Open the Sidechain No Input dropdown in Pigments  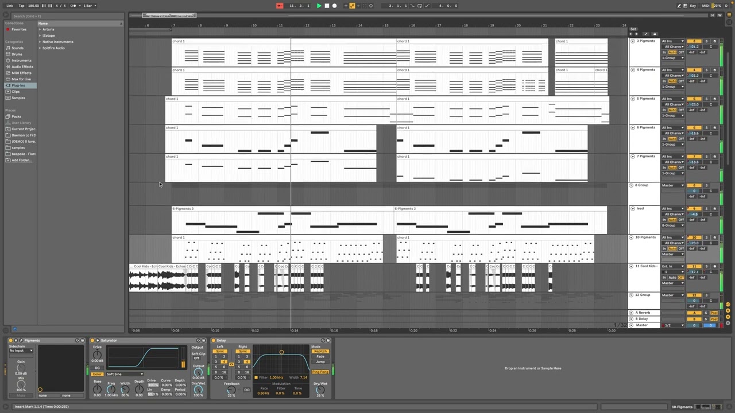pyautogui.click(x=21, y=350)
